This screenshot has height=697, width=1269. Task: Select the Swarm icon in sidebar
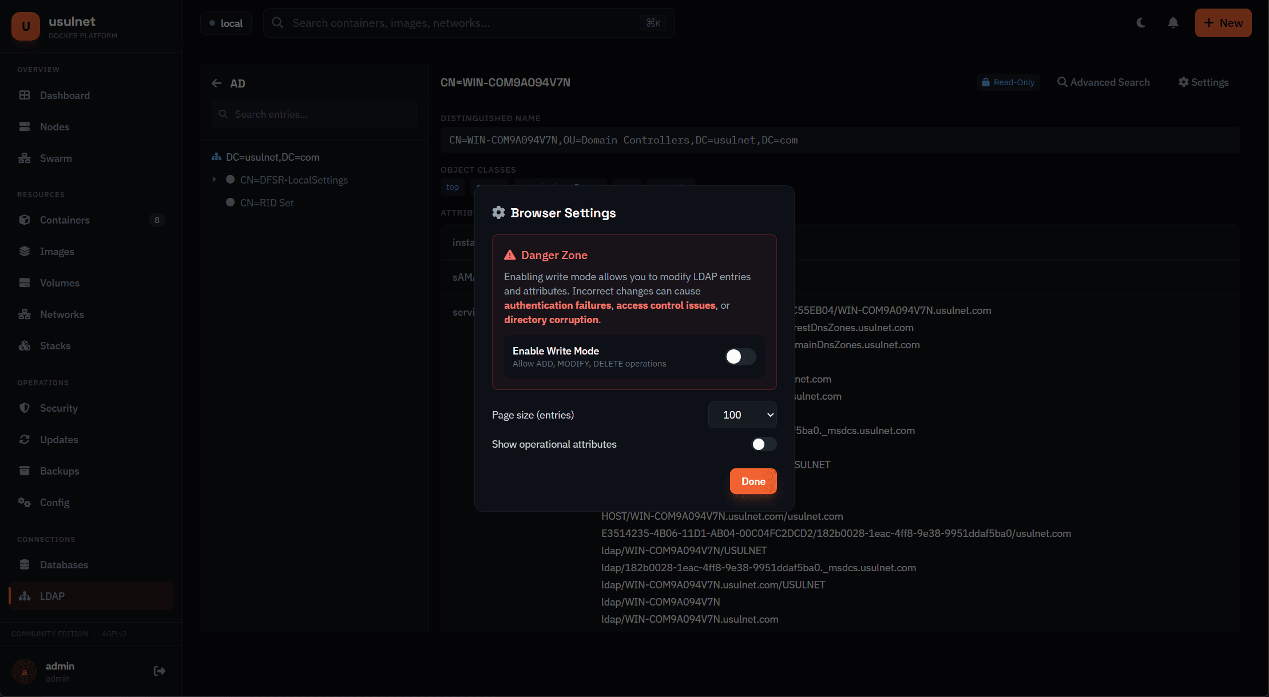point(25,158)
